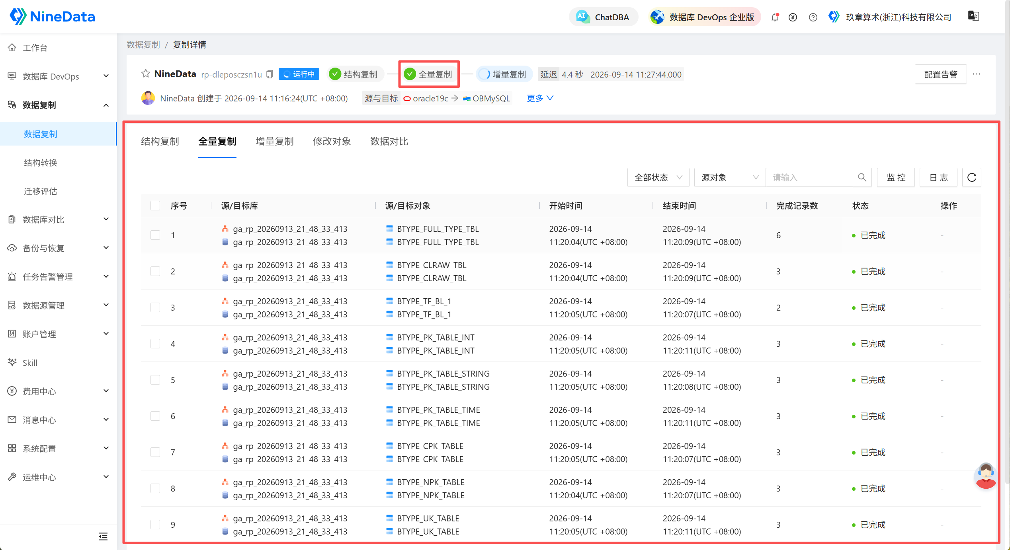The image size is (1010, 550).
Task: Open the 数据对比 tab
Action: coord(389,141)
